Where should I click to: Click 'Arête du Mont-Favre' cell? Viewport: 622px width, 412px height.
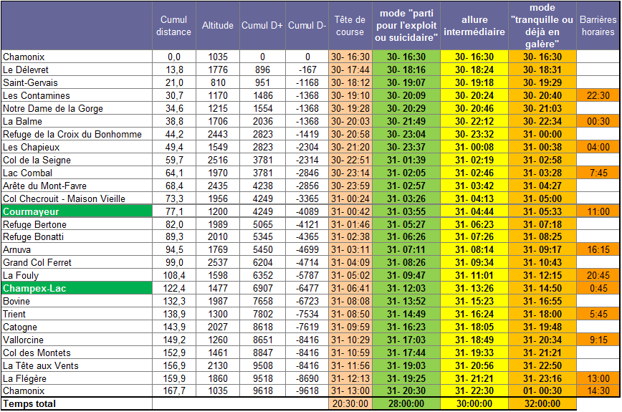click(x=77, y=186)
